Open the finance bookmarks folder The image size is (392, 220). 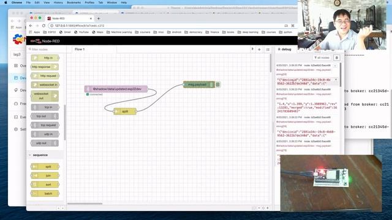213,32
